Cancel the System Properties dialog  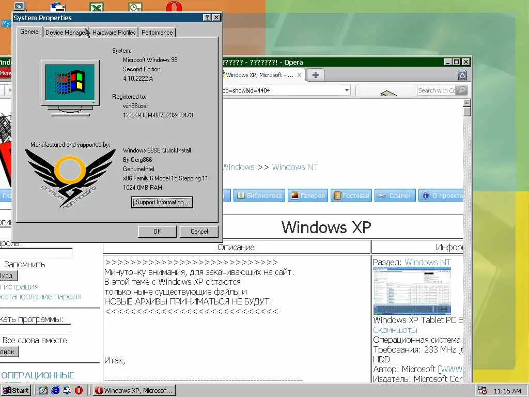[x=199, y=232]
